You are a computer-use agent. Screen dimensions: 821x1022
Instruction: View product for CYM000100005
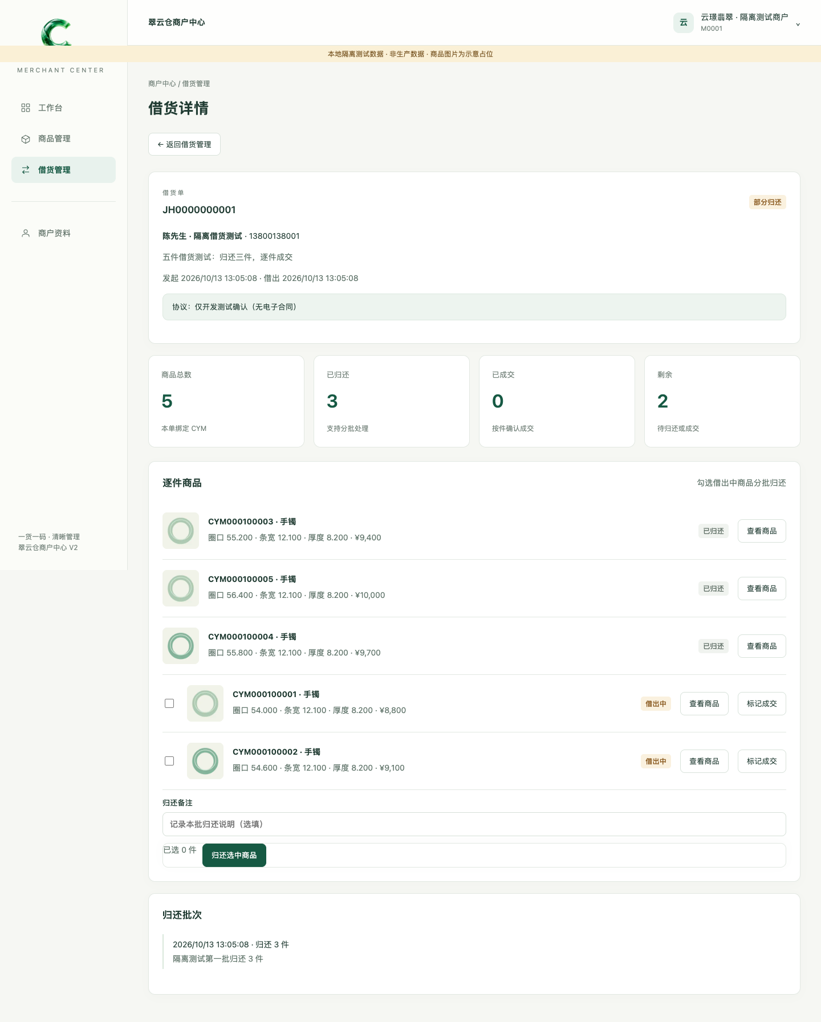click(762, 588)
